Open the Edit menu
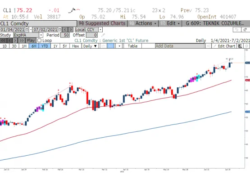 point(170,23)
